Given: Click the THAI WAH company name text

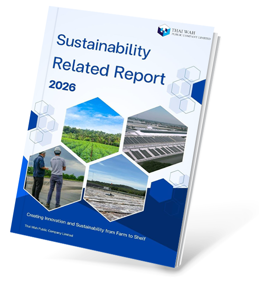Looking at the screenshot, I should (x=183, y=31).
